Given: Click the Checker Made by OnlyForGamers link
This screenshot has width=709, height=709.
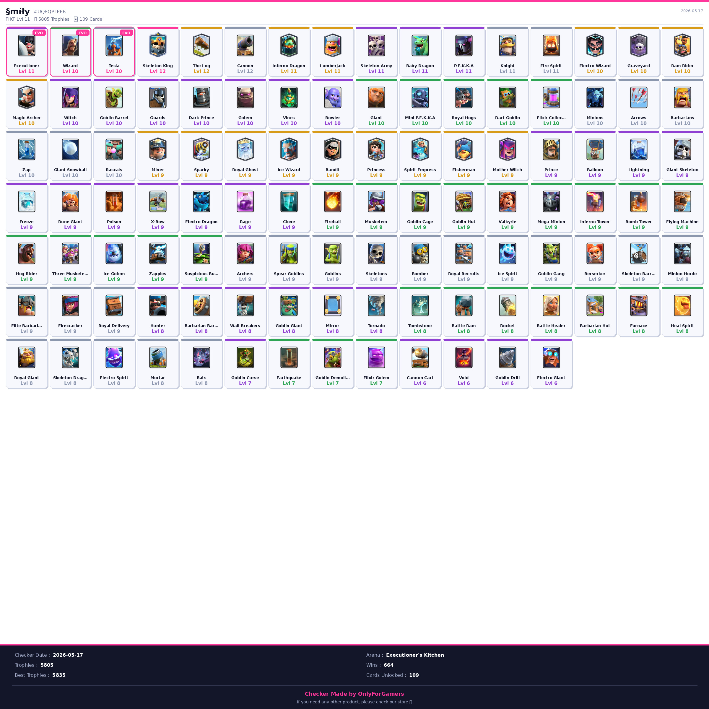Looking at the screenshot, I should 354,694.
